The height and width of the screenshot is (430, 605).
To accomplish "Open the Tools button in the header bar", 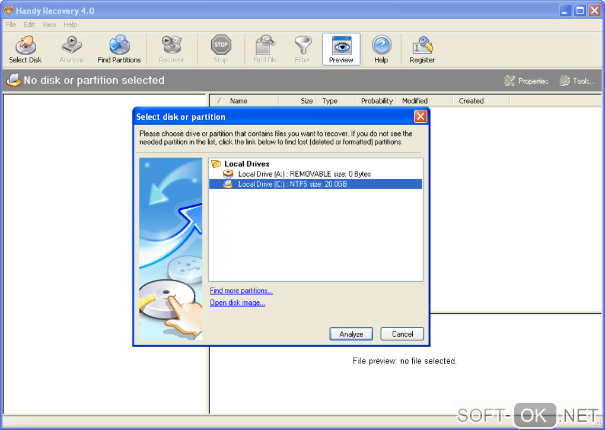I will click(577, 81).
